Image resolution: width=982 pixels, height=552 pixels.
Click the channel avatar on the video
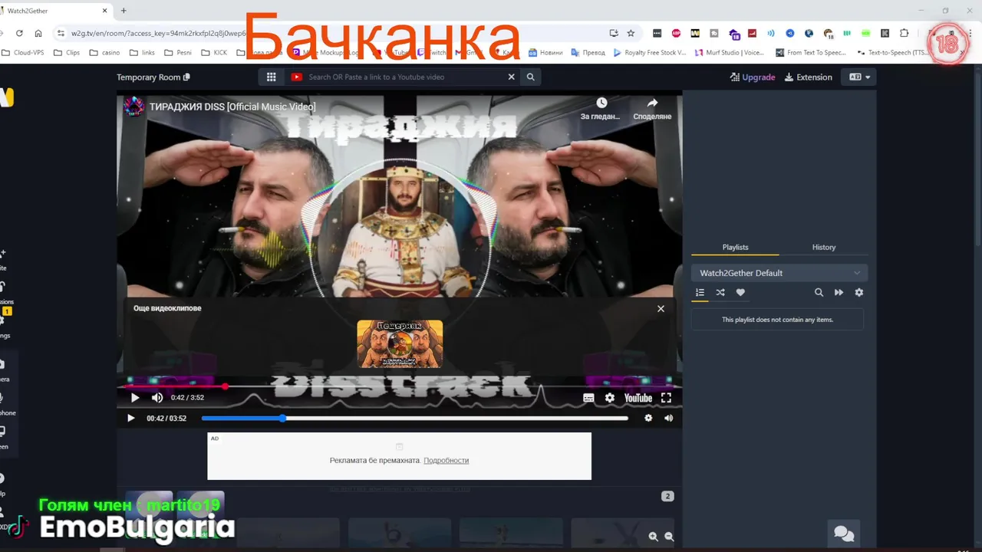pyautogui.click(x=134, y=107)
